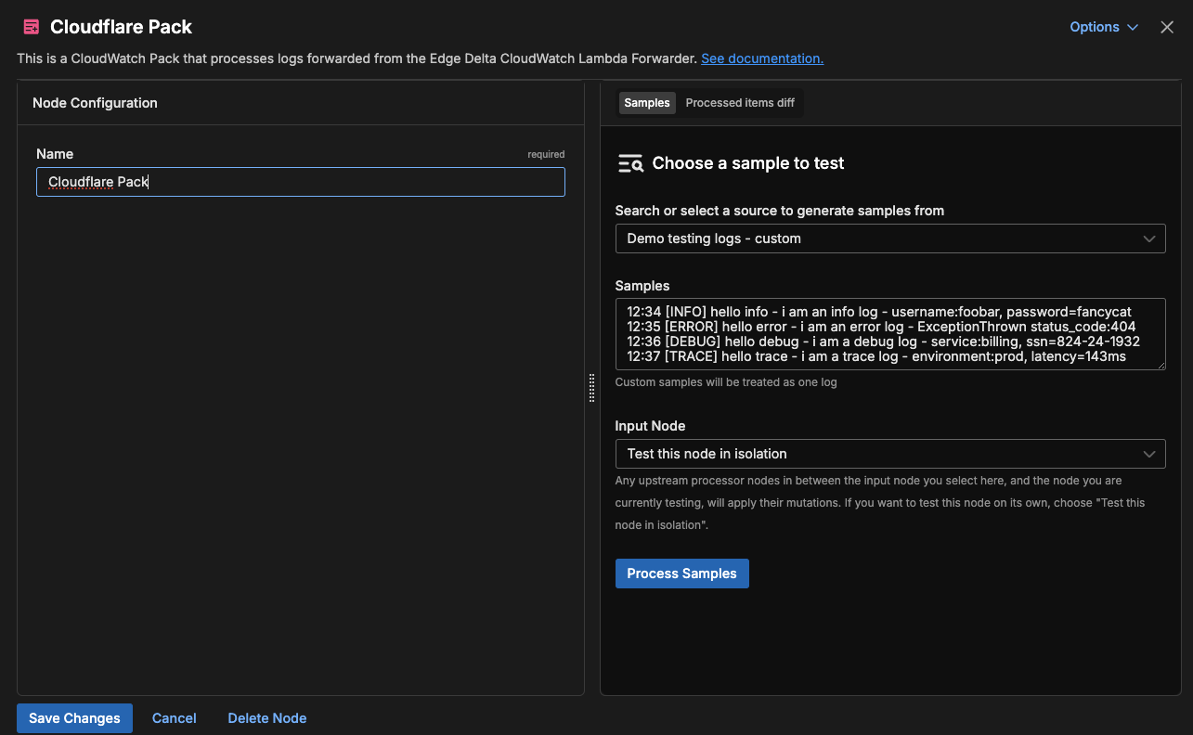Click the pink Cloudflare Pack icon

click(x=32, y=27)
